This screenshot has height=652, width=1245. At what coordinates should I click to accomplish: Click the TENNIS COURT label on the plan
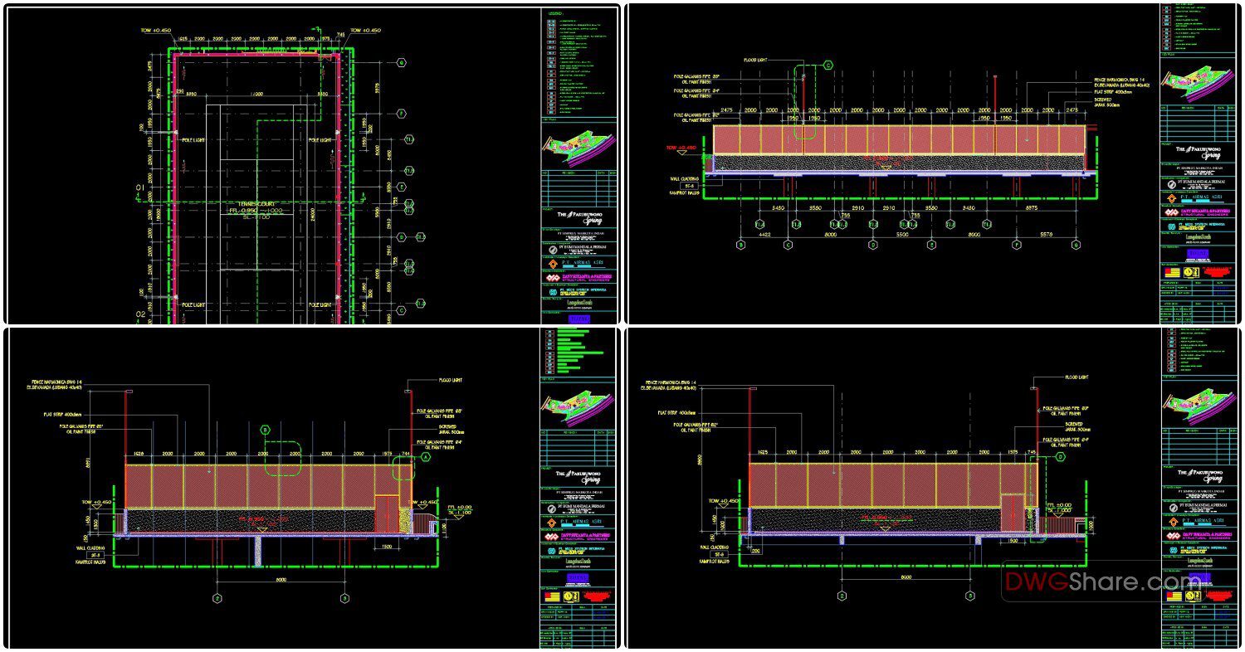[x=256, y=202]
